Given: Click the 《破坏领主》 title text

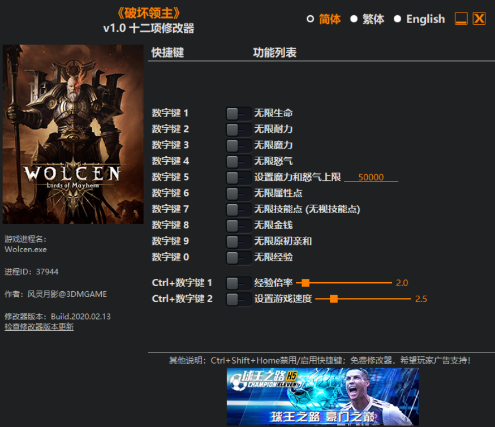Looking at the screenshot, I should pyautogui.click(x=148, y=13).
